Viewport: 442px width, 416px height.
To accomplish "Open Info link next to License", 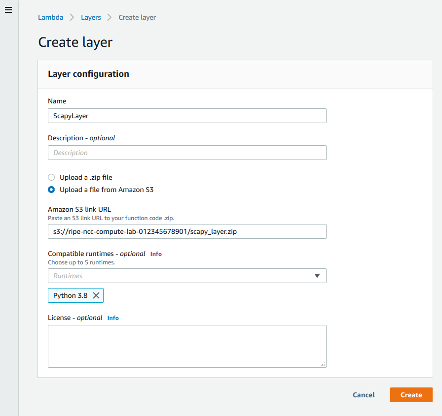I will click(x=113, y=318).
